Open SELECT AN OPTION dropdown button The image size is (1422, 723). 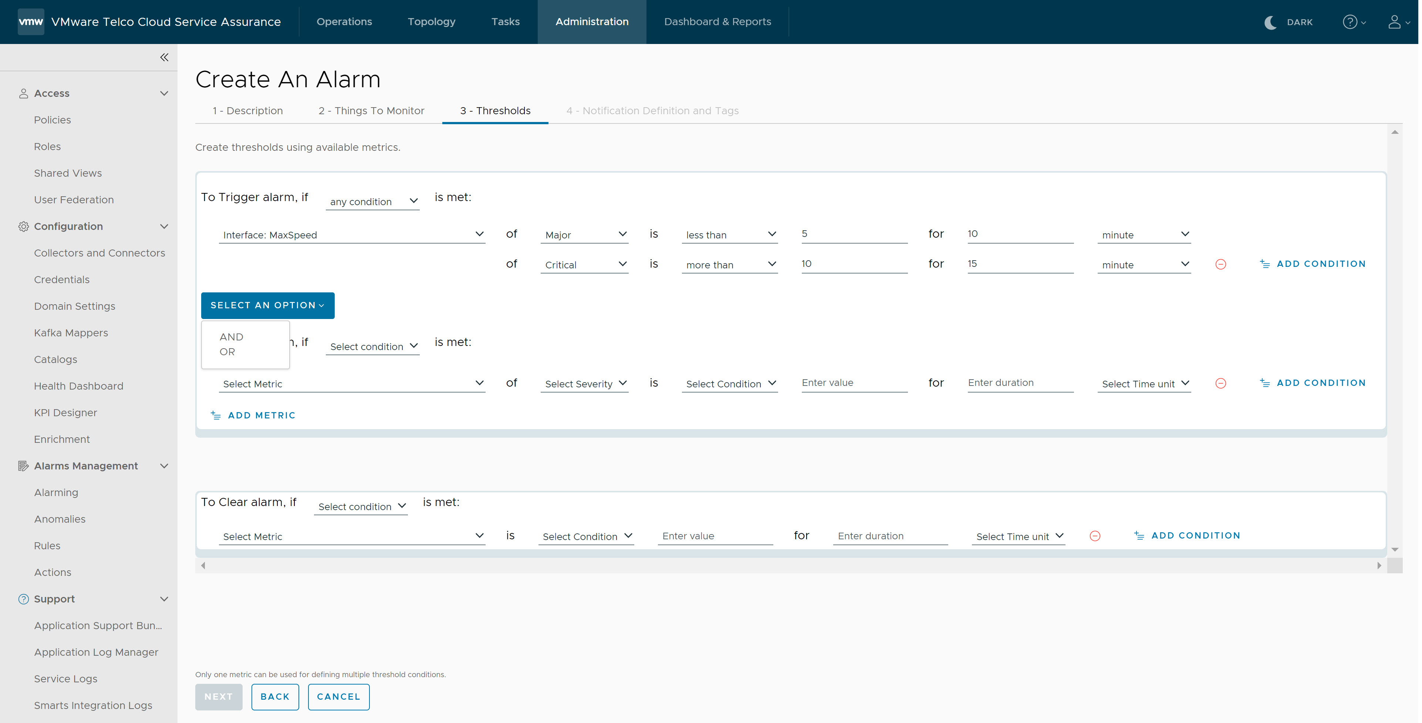[x=268, y=305]
